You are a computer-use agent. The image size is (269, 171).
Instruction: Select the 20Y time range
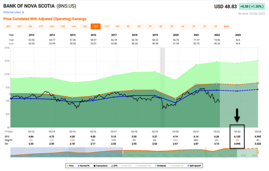coord(8,27)
